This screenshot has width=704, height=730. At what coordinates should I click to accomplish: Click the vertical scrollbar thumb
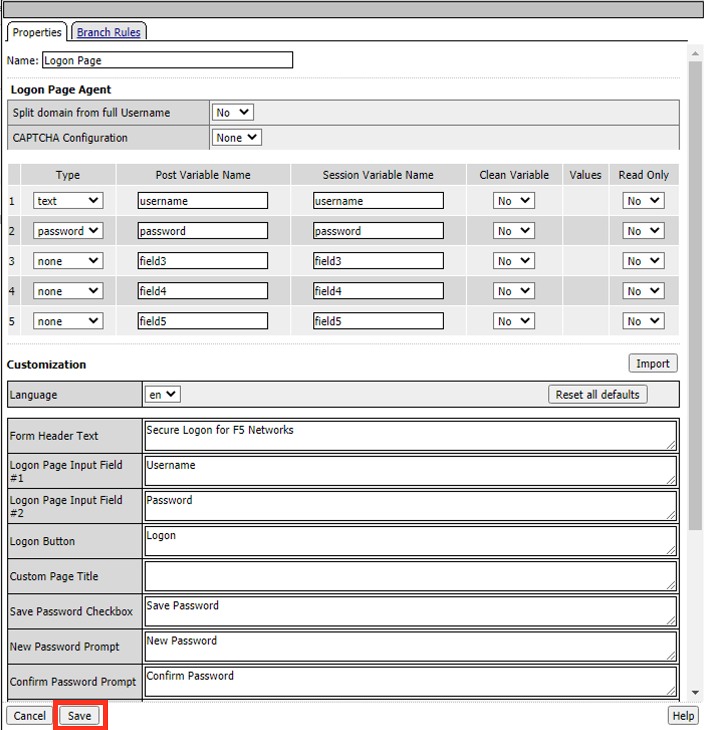(x=695, y=296)
